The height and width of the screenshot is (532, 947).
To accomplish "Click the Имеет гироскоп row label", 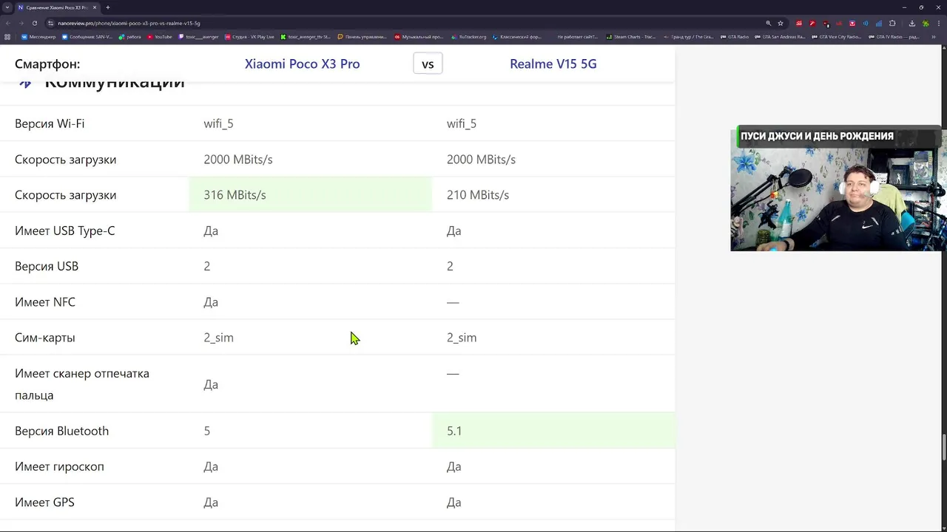I will (x=59, y=466).
